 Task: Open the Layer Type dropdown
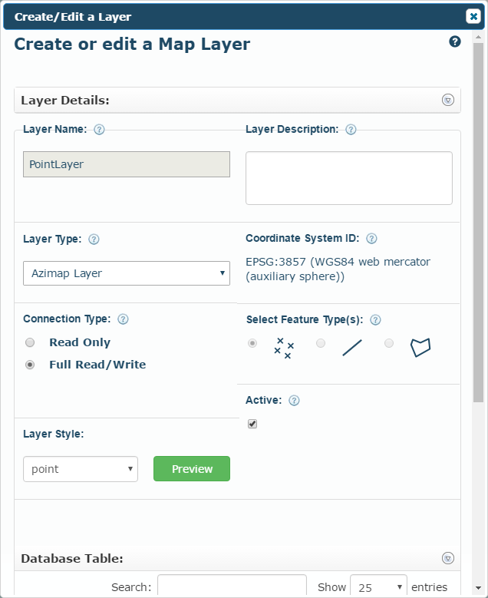pyautogui.click(x=127, y=273)
